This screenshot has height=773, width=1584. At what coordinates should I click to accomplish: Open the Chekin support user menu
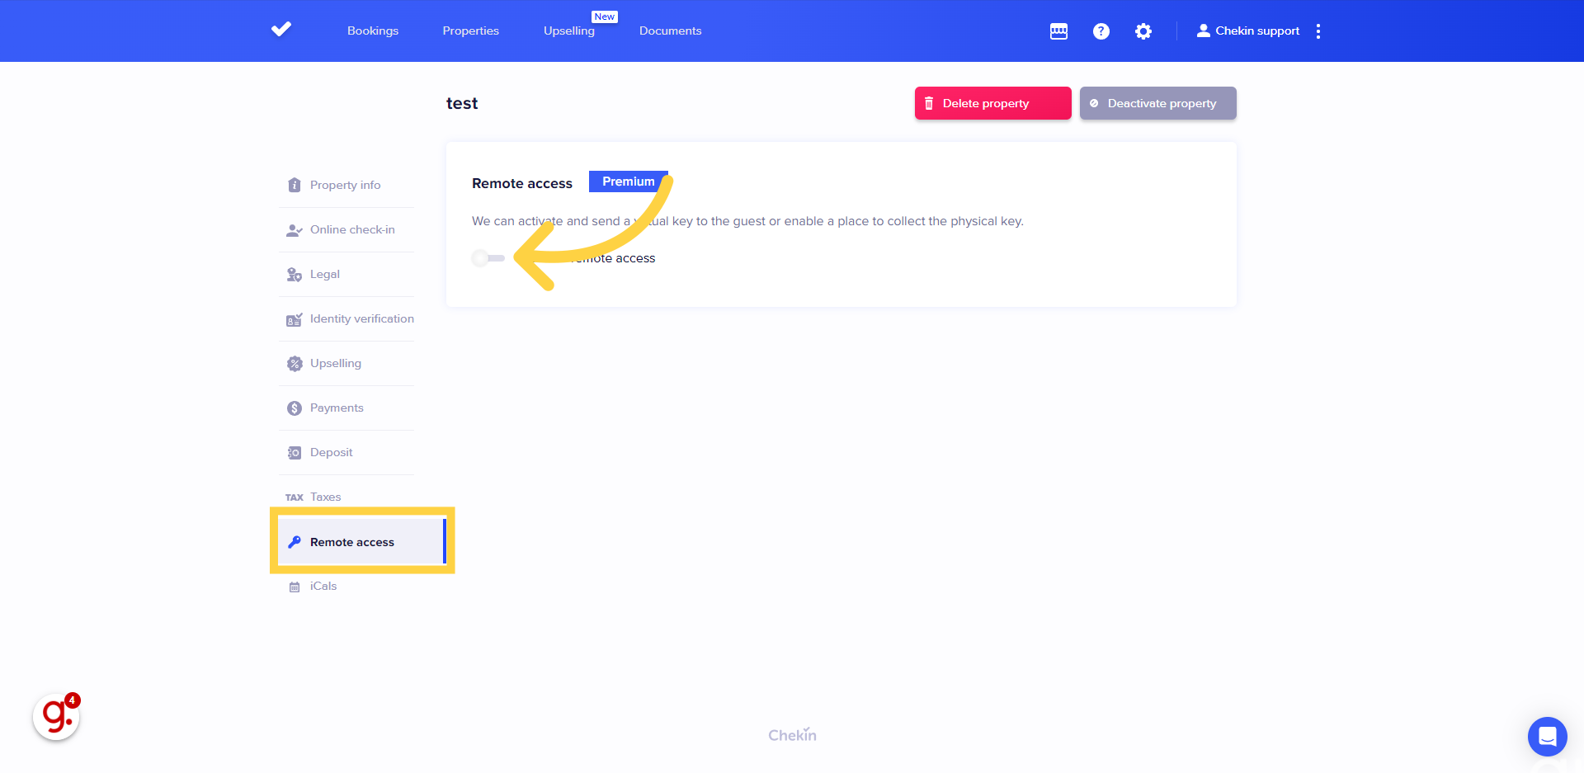point(1247,31)
